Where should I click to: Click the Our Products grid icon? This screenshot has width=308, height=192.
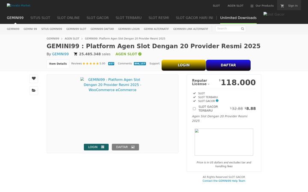click(x=252, y=6)
